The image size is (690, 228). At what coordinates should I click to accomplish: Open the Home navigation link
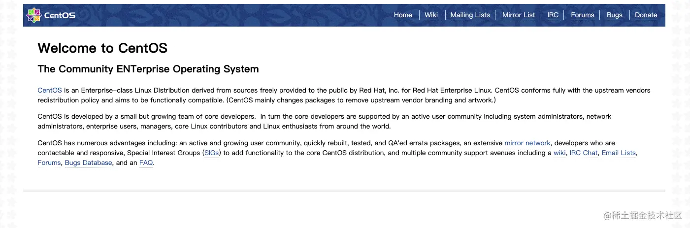(403, 15)
